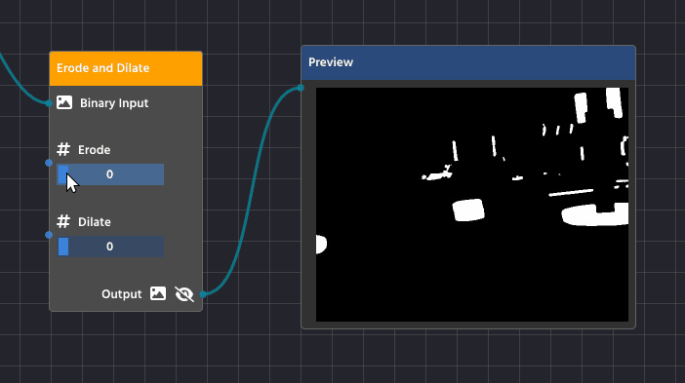Click the Output label text
The height and width of the screenshot is (383, 685).
click(x=121, y=294)
